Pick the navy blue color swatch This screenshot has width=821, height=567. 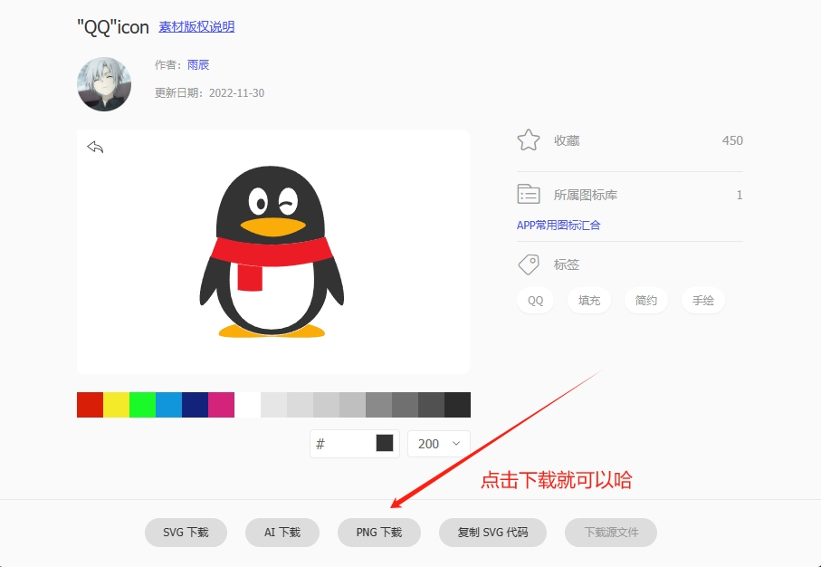(196, 405)
